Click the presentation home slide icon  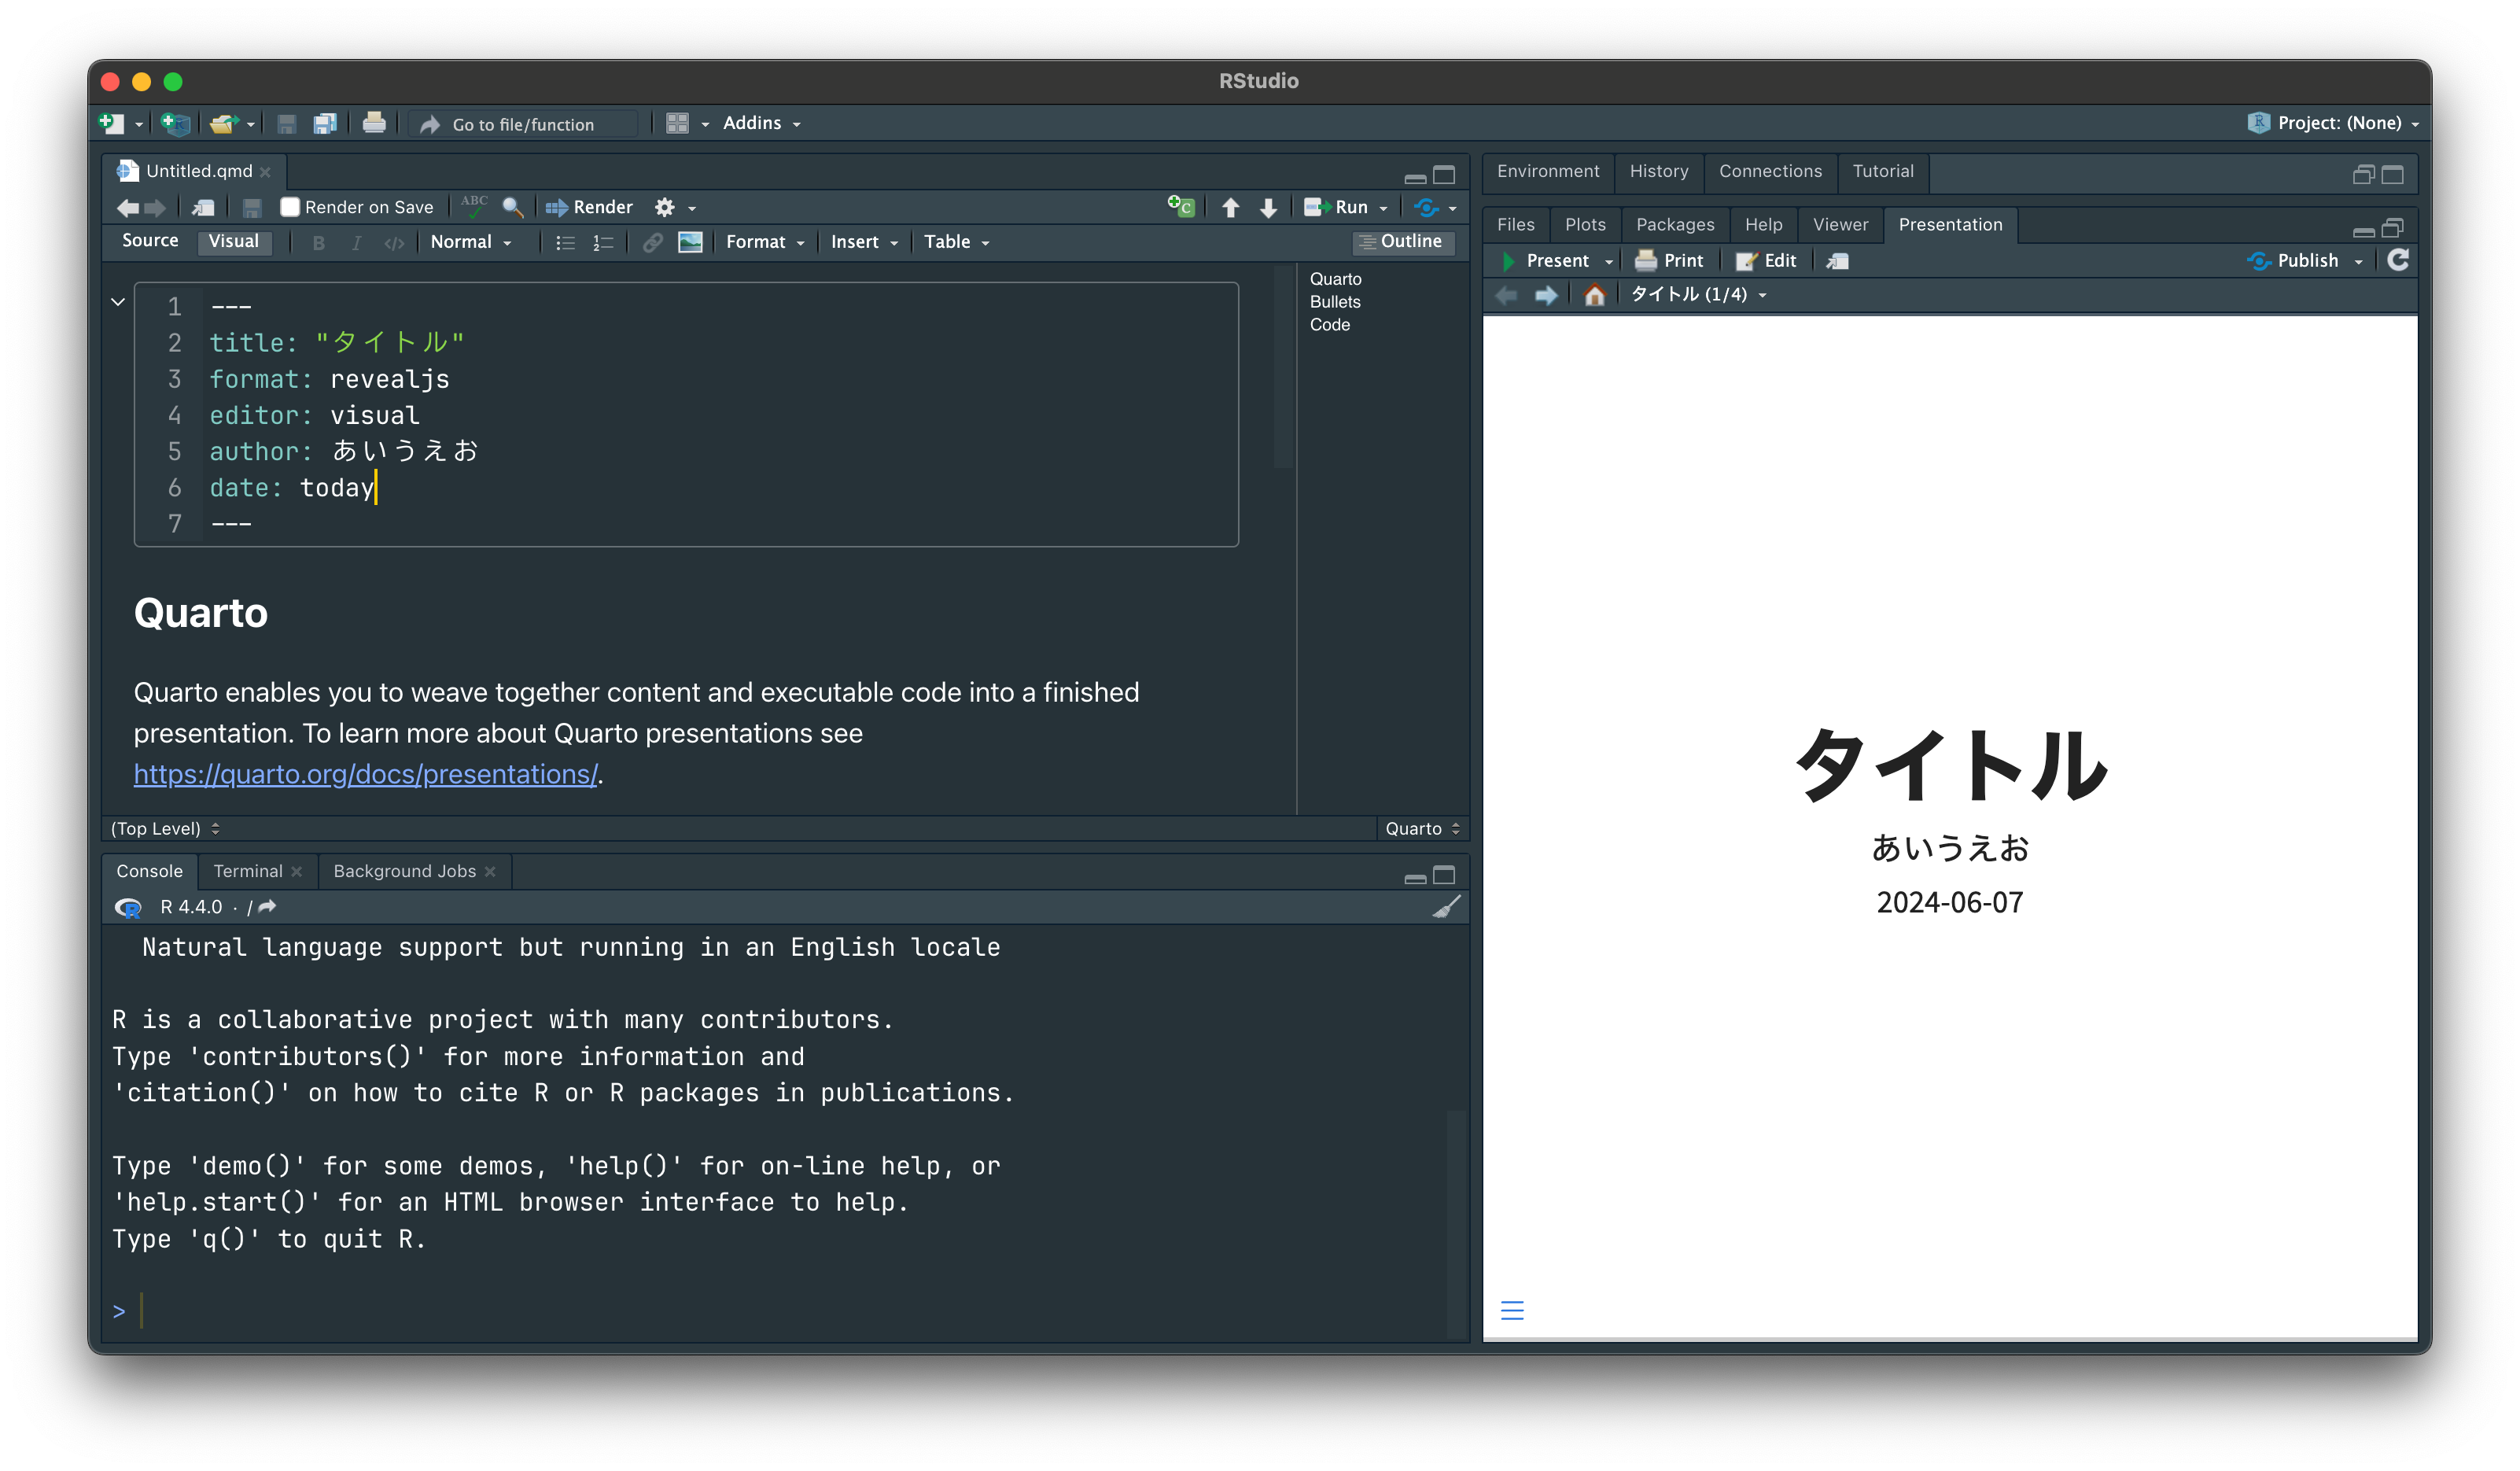1594,295
